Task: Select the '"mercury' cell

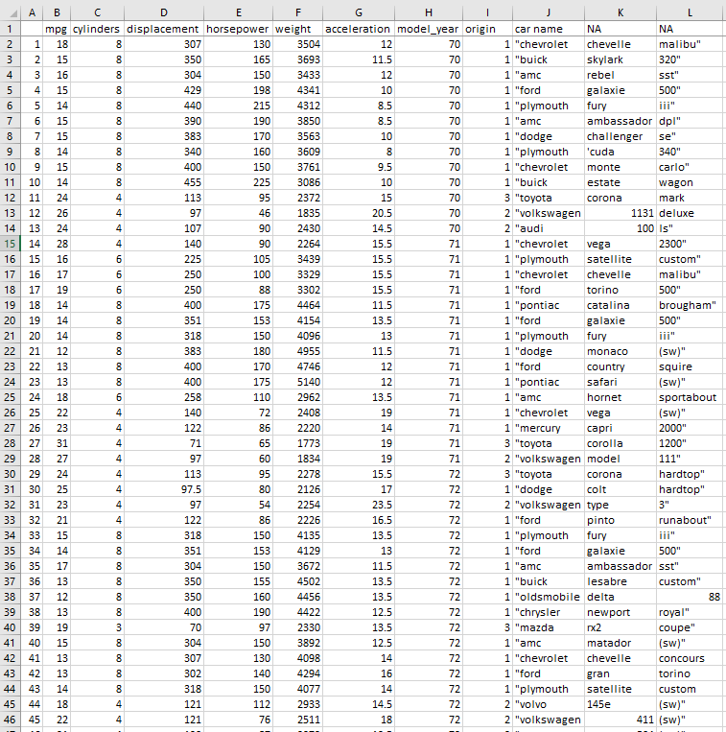Action: coord(549,428)
